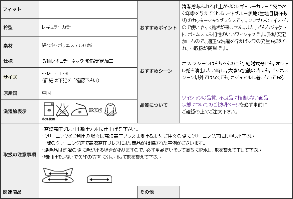Click the おすすめポイント header cell
Viewport: 293px width, 199px height.
click(x=158, y=28)
